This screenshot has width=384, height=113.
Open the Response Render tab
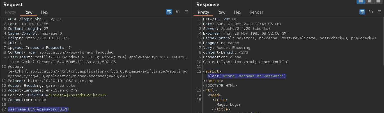click(256, 12)
